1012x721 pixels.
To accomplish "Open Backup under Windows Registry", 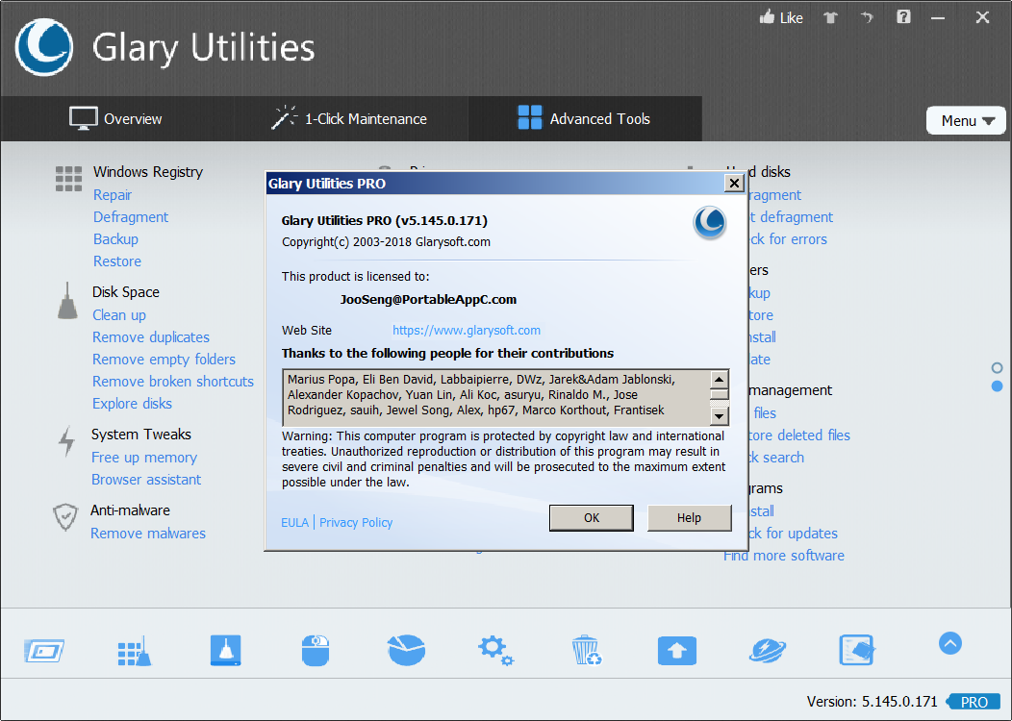I will pyautogui.click(x=116, y=239).
